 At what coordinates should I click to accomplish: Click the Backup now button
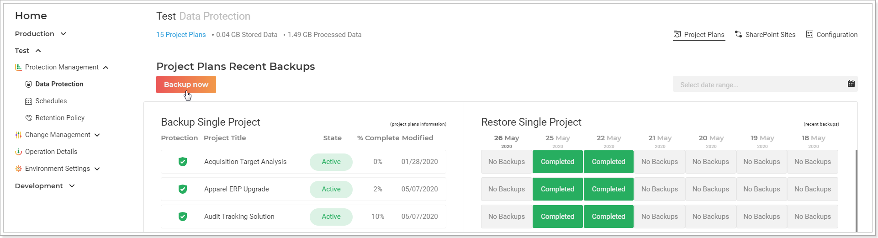coord(186,85)
